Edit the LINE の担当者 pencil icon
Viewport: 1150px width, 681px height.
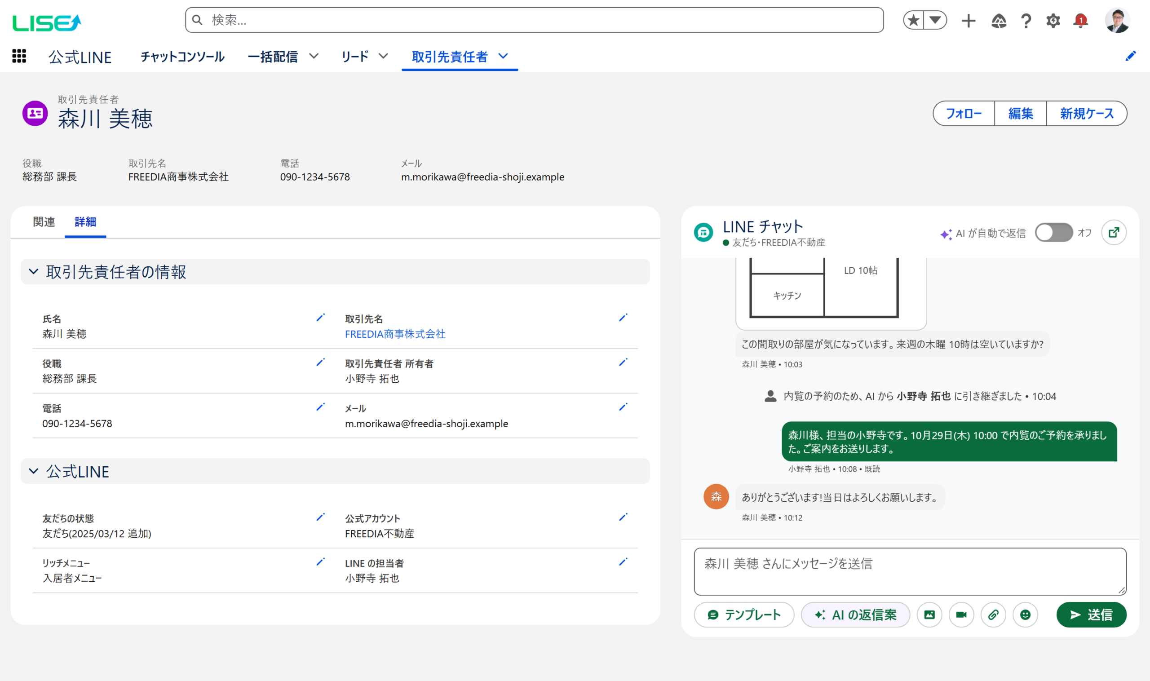coord(623,562)
